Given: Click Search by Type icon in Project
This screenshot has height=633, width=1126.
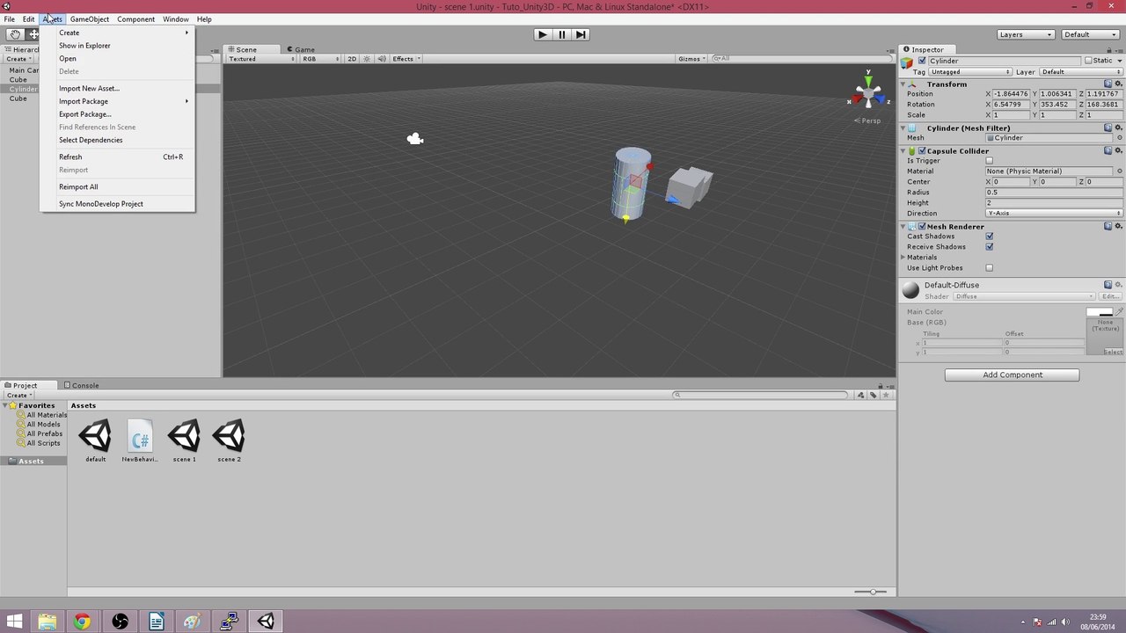Looking at the screenshot, I should point(861,395).
